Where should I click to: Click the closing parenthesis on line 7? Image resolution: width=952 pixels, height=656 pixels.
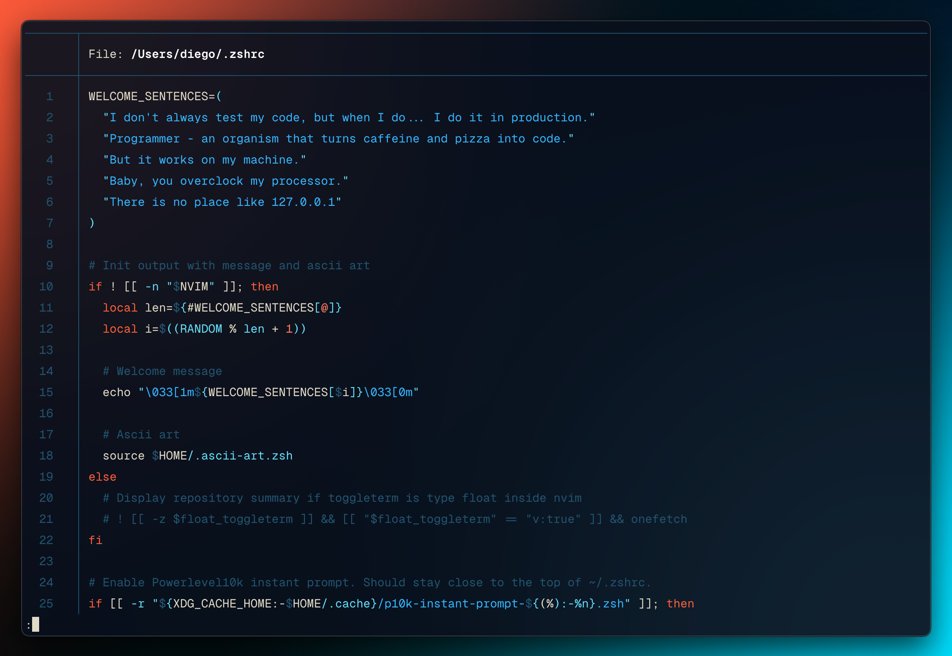pos(92,223)
